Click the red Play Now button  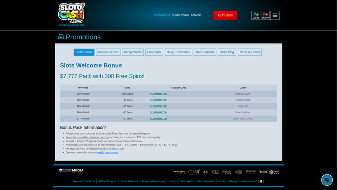pyautogui.click(x=225, y=15)
